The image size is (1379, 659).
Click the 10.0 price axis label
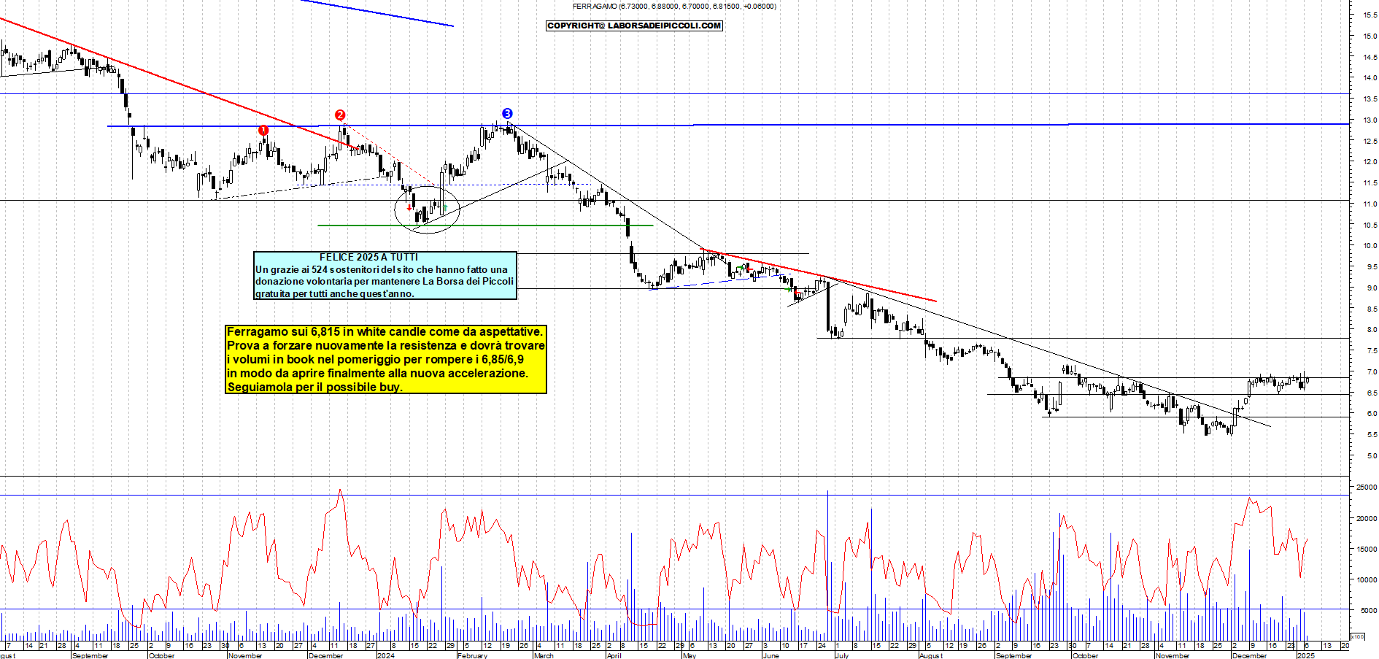click(x=1370, y=246)
